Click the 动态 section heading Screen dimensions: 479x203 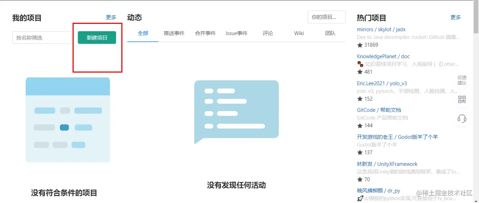pos(135,18)
